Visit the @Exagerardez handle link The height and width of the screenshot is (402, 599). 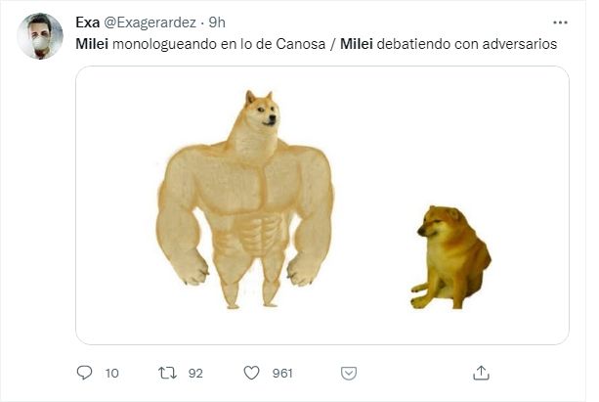150,22
